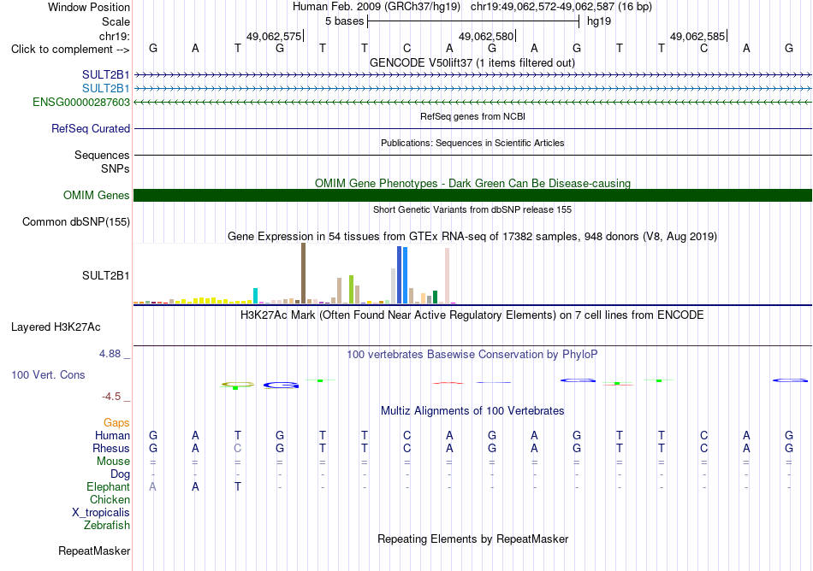Click the dark blue GTEx expression bar

tap(400, 275)
